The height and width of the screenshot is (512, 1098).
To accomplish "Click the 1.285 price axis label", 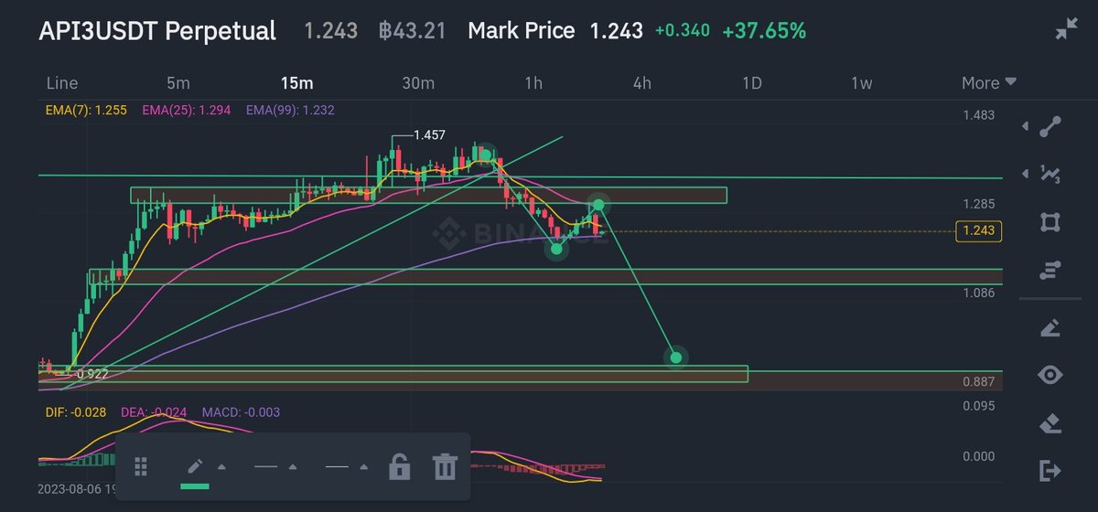I will point(978,204).
